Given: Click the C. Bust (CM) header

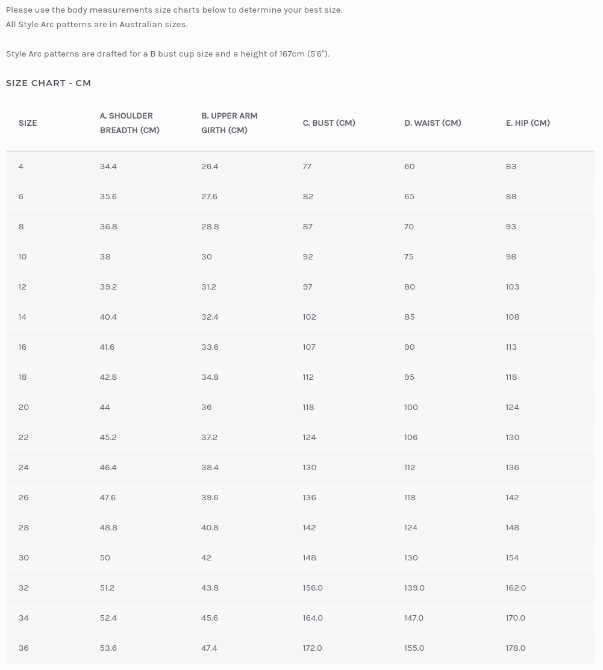Looking at the screenshot, I should tap(329, 123).
